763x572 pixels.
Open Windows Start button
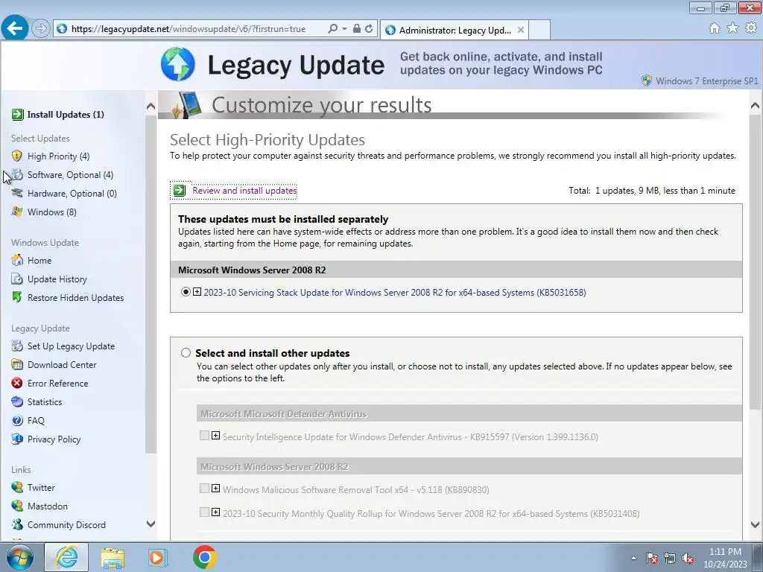coord(20,557)
